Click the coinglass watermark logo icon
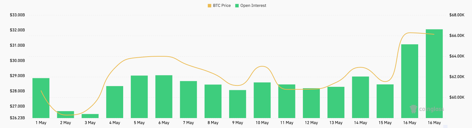 [x=413, y=109]
